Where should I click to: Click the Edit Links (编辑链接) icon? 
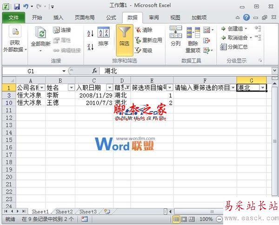click(x=56, y=51)
